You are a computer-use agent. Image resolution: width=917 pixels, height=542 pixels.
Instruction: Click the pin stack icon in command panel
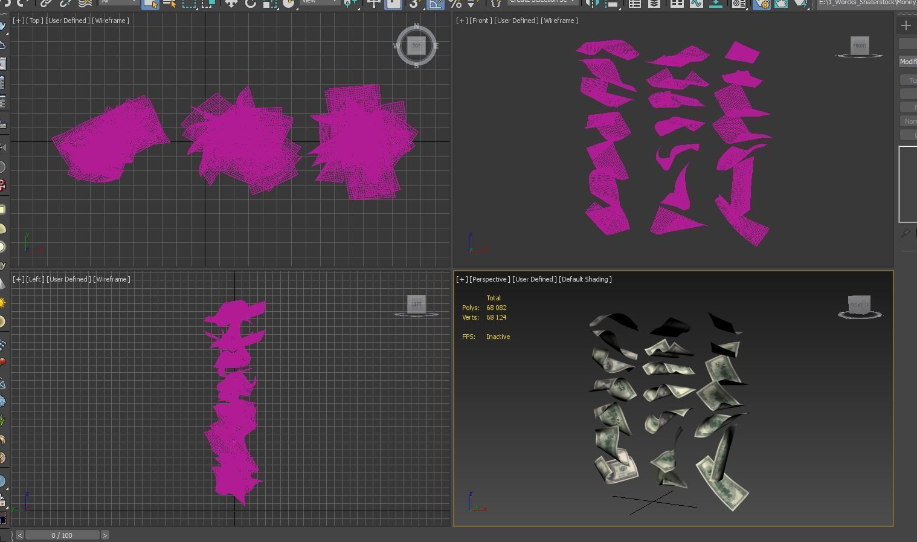tap(905, 233)
